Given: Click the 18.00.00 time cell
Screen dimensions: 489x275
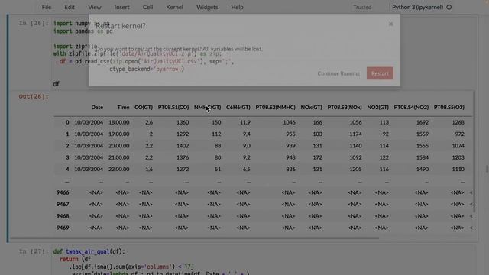Looking at the screenshot, I should tap(119, 122).
